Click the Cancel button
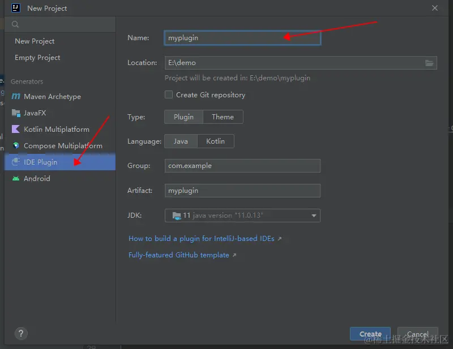 [418, 334]
